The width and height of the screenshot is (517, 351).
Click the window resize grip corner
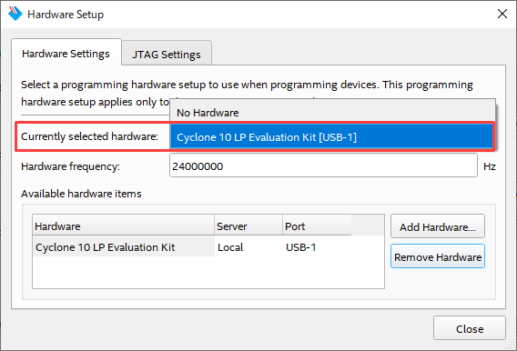(x=511, y=345)
